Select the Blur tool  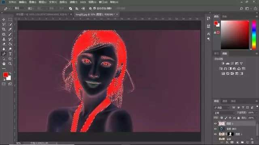(x=4, y=49)
